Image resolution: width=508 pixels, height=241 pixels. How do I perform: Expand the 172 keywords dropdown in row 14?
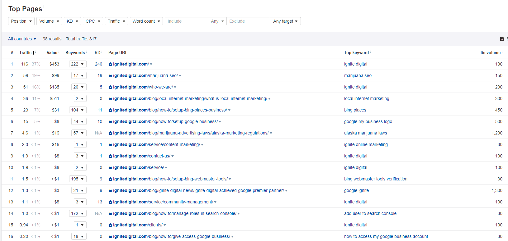pos(78,213)
